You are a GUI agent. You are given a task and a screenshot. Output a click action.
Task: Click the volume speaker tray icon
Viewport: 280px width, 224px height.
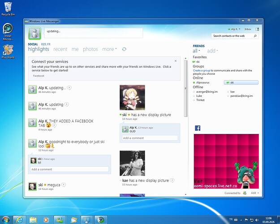click(257, 220)
